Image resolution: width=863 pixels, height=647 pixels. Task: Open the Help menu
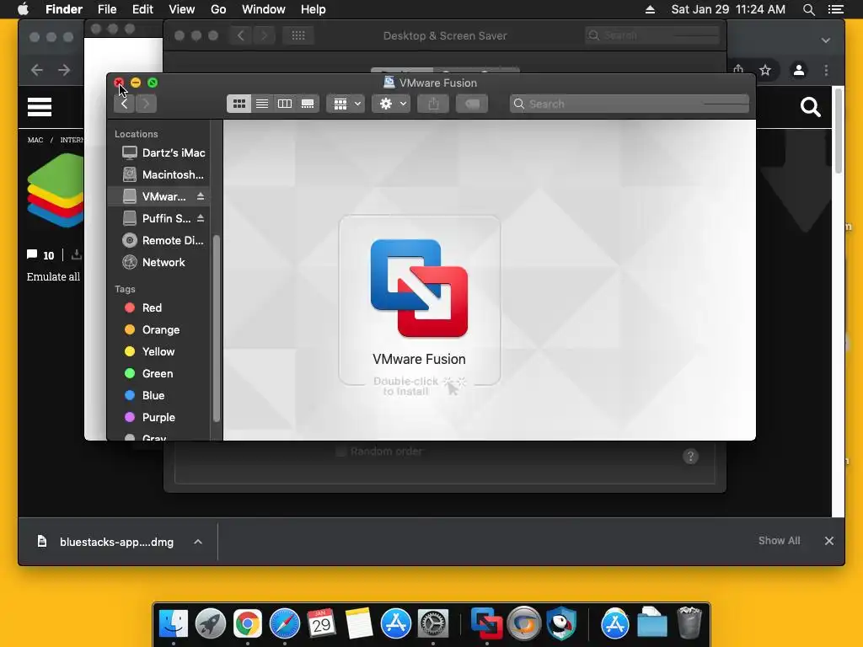(314, 9)
